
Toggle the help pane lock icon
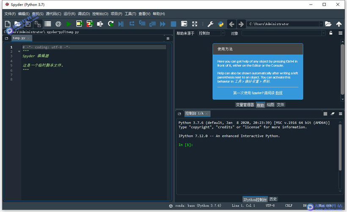331,33
